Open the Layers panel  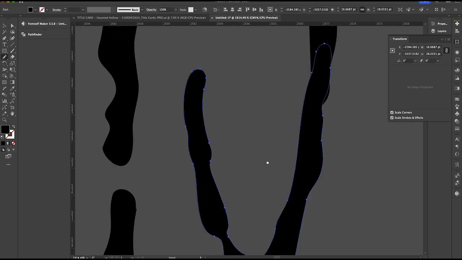[439, 31]
